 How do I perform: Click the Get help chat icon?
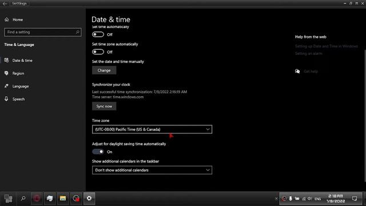click(297, 72)
